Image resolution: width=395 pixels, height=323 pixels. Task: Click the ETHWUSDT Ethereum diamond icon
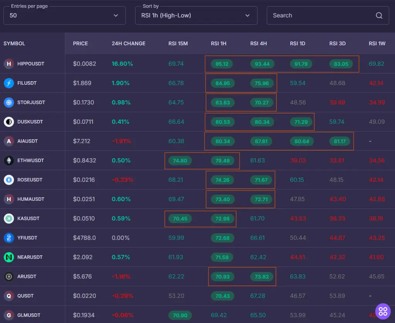tap(8, 161)
